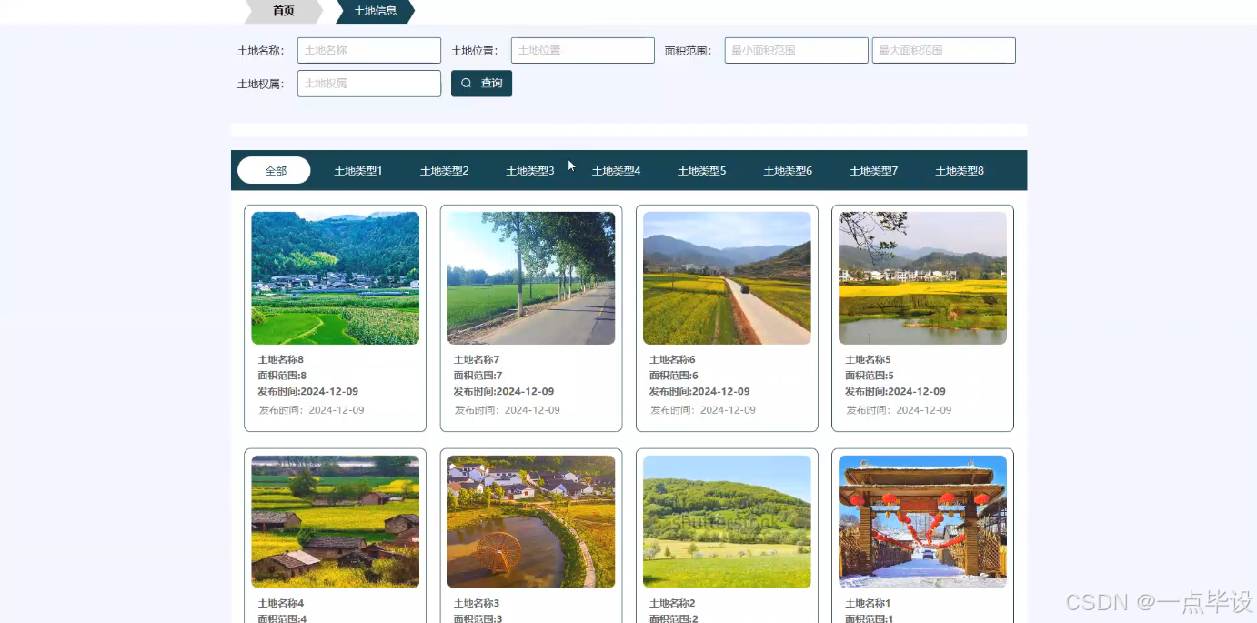Open the 土地名称1 snowy gate thumbnail
This screenshot has height=623, width=1257.
(x=922, y=522)
